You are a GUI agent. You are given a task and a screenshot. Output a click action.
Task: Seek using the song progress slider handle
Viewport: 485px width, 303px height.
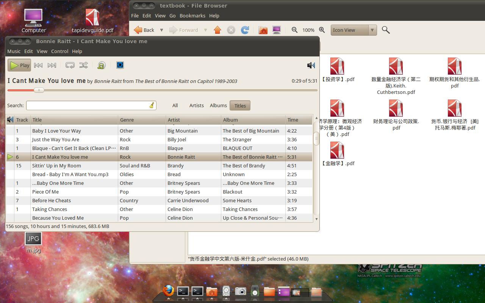tap(39, 90)
